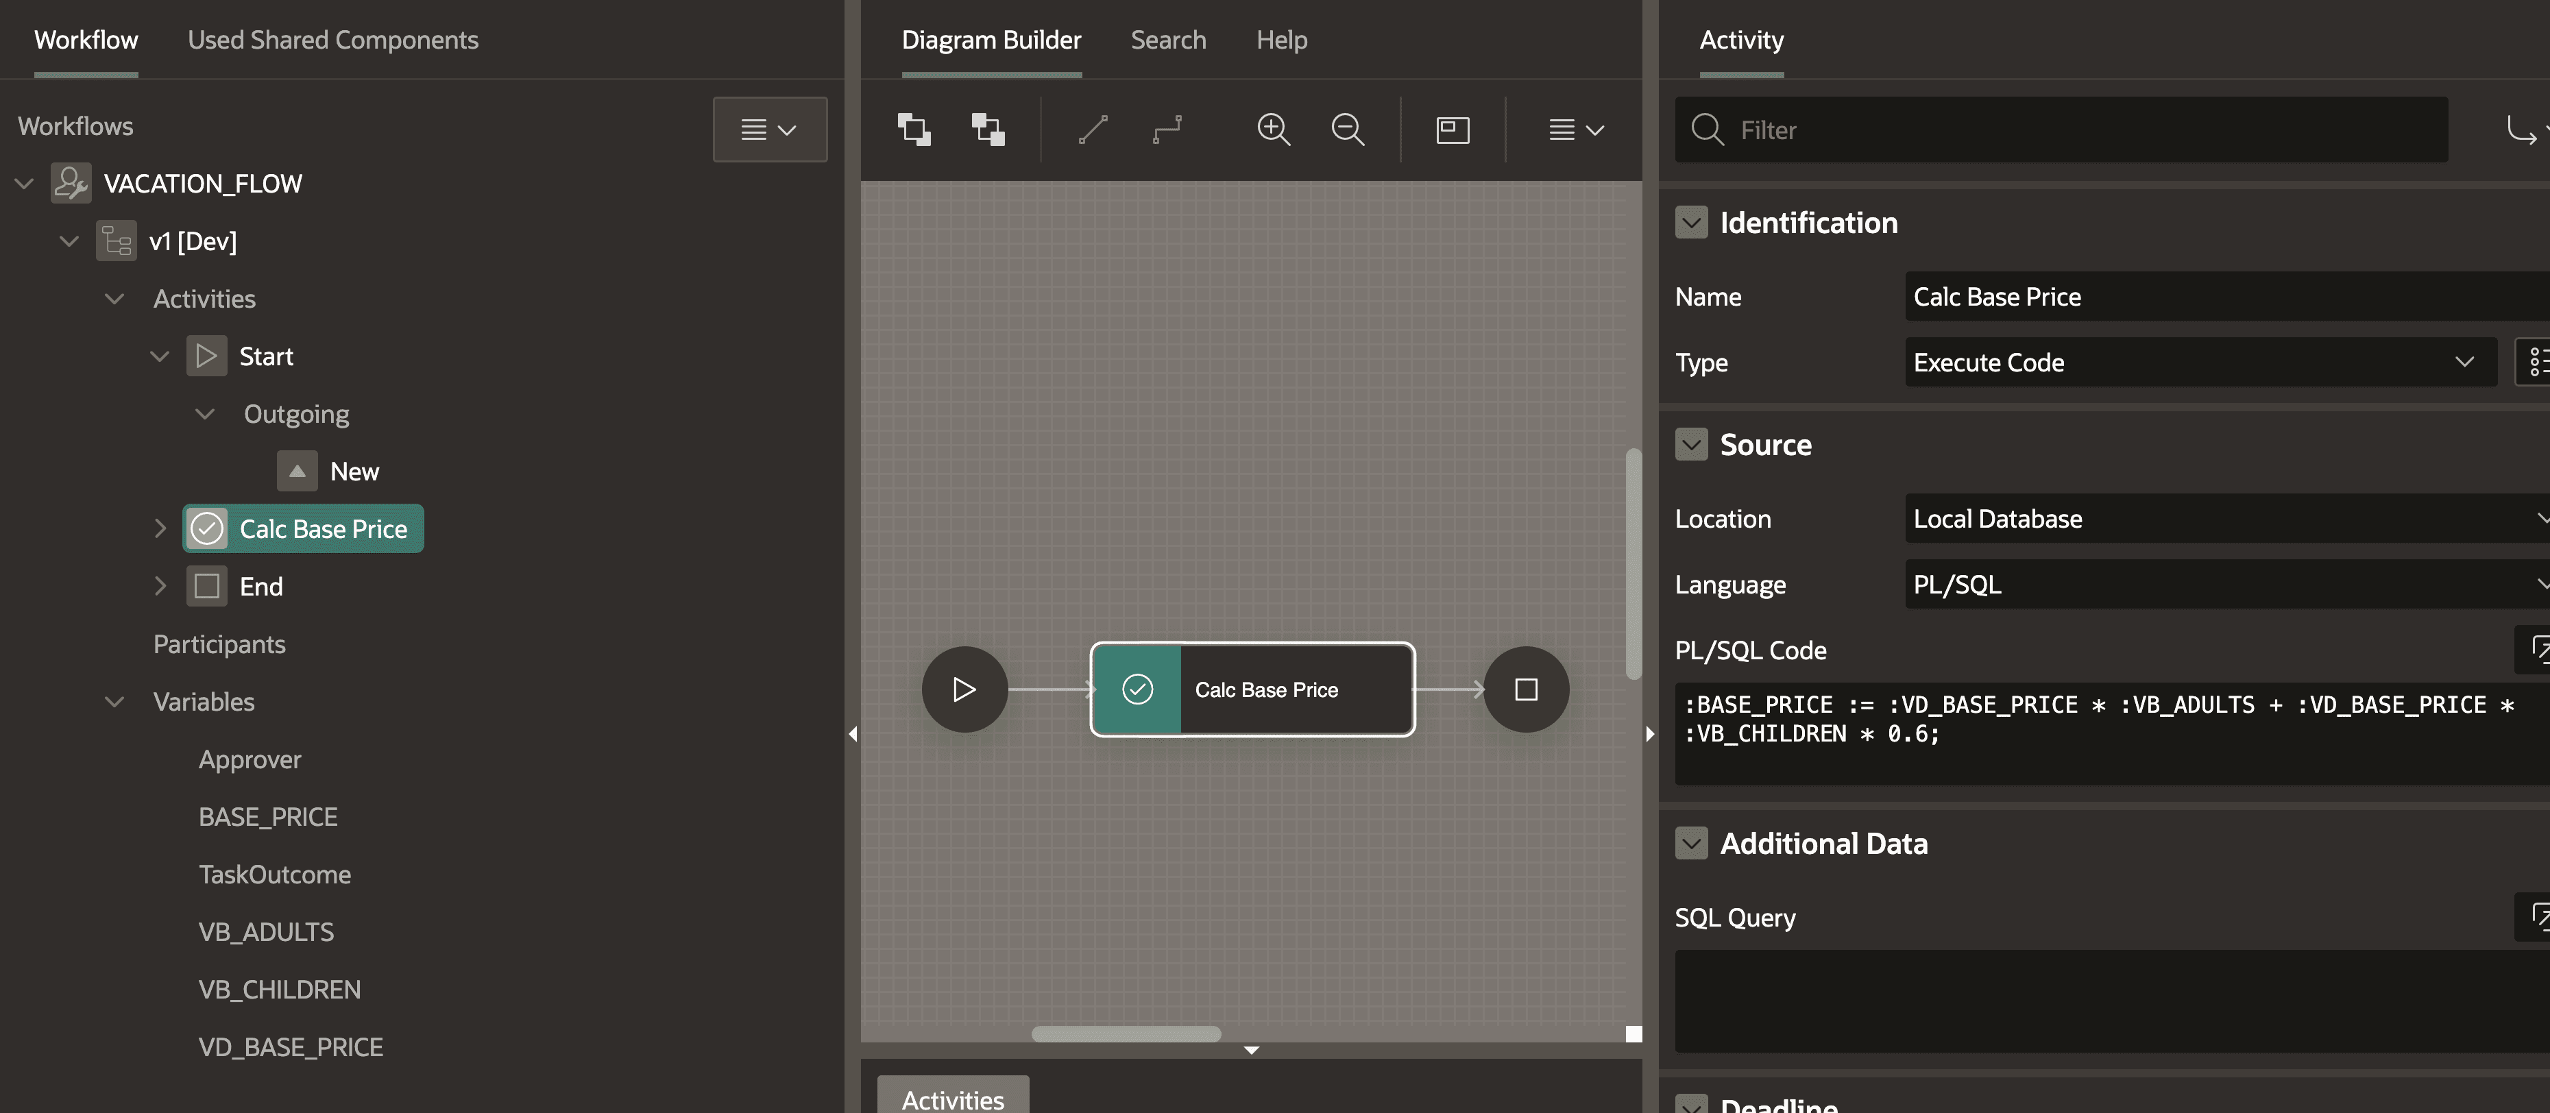Collapse the Additional Data section
Viewport: 2550px width, 1113px height.
(1691, 843)
